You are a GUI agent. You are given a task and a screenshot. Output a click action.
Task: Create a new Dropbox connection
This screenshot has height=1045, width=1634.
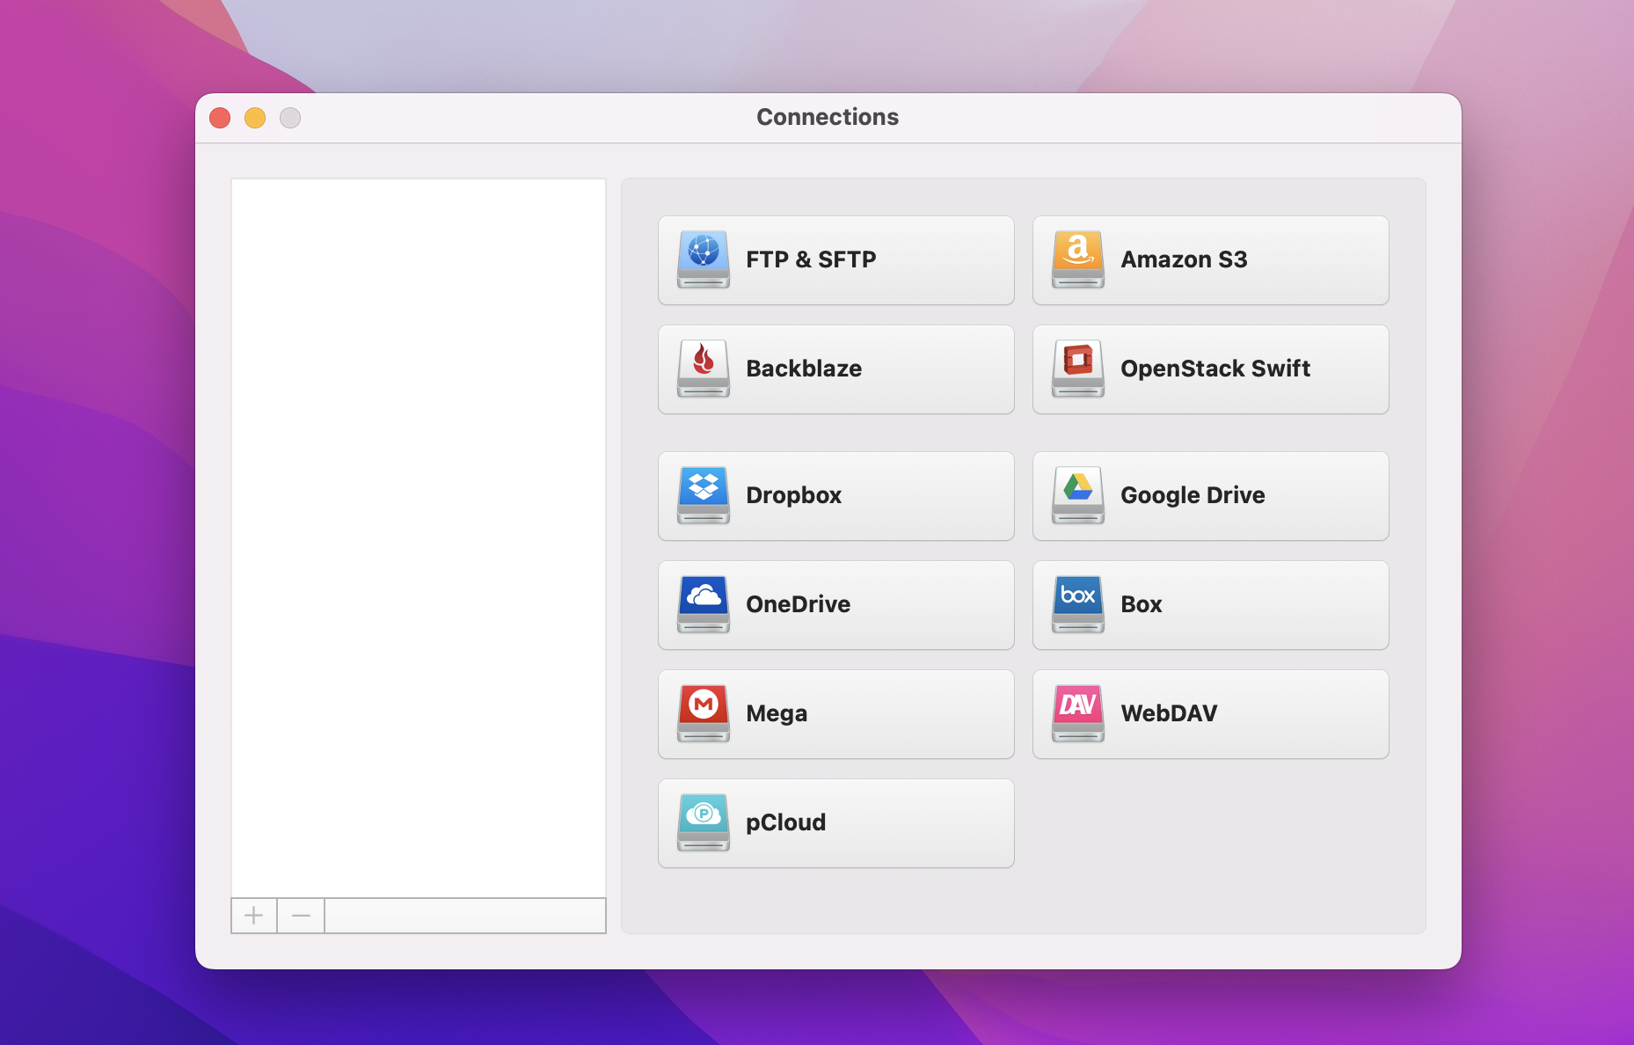coord(835,495)
